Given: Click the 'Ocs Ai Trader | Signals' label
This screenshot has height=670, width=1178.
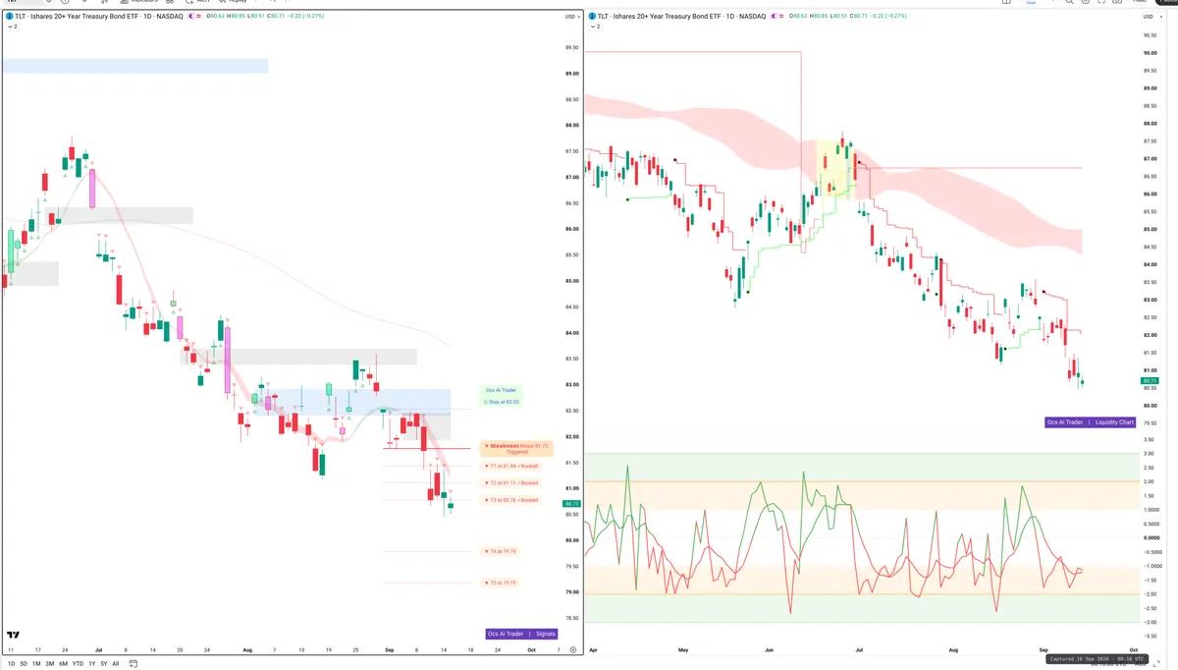Looking at the screenshot, I should [522, 634].
